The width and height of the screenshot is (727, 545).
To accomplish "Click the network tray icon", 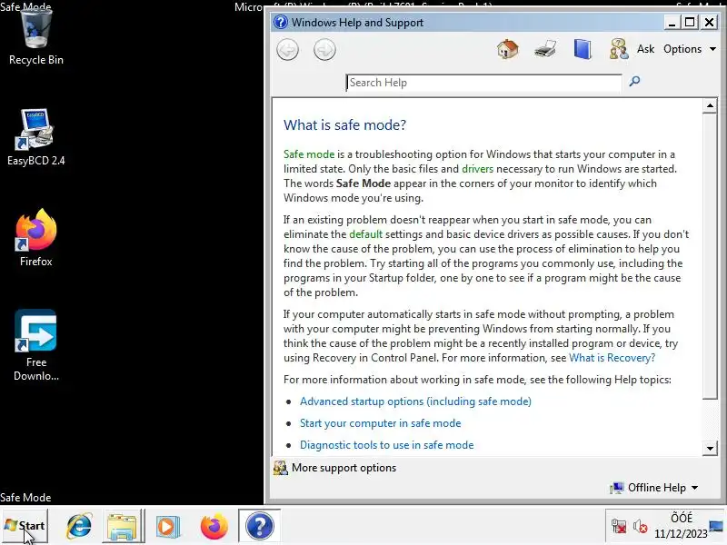I will (x=619, y=526).
